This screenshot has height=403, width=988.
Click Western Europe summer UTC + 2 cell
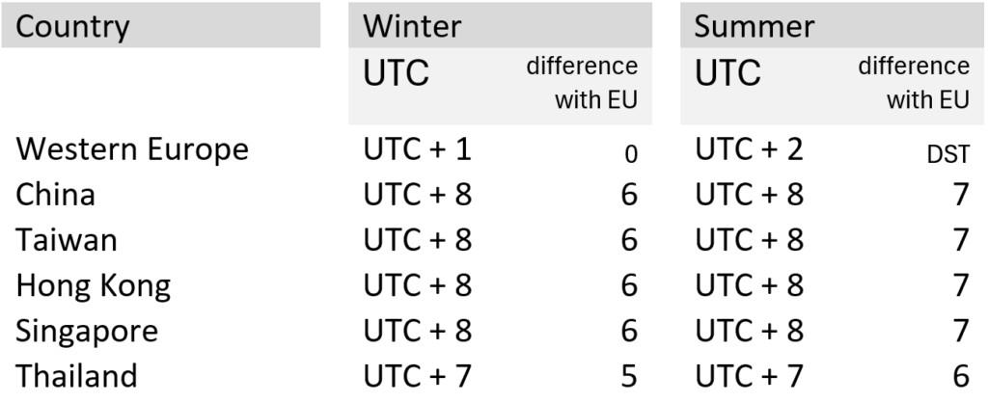click(749, 149)
